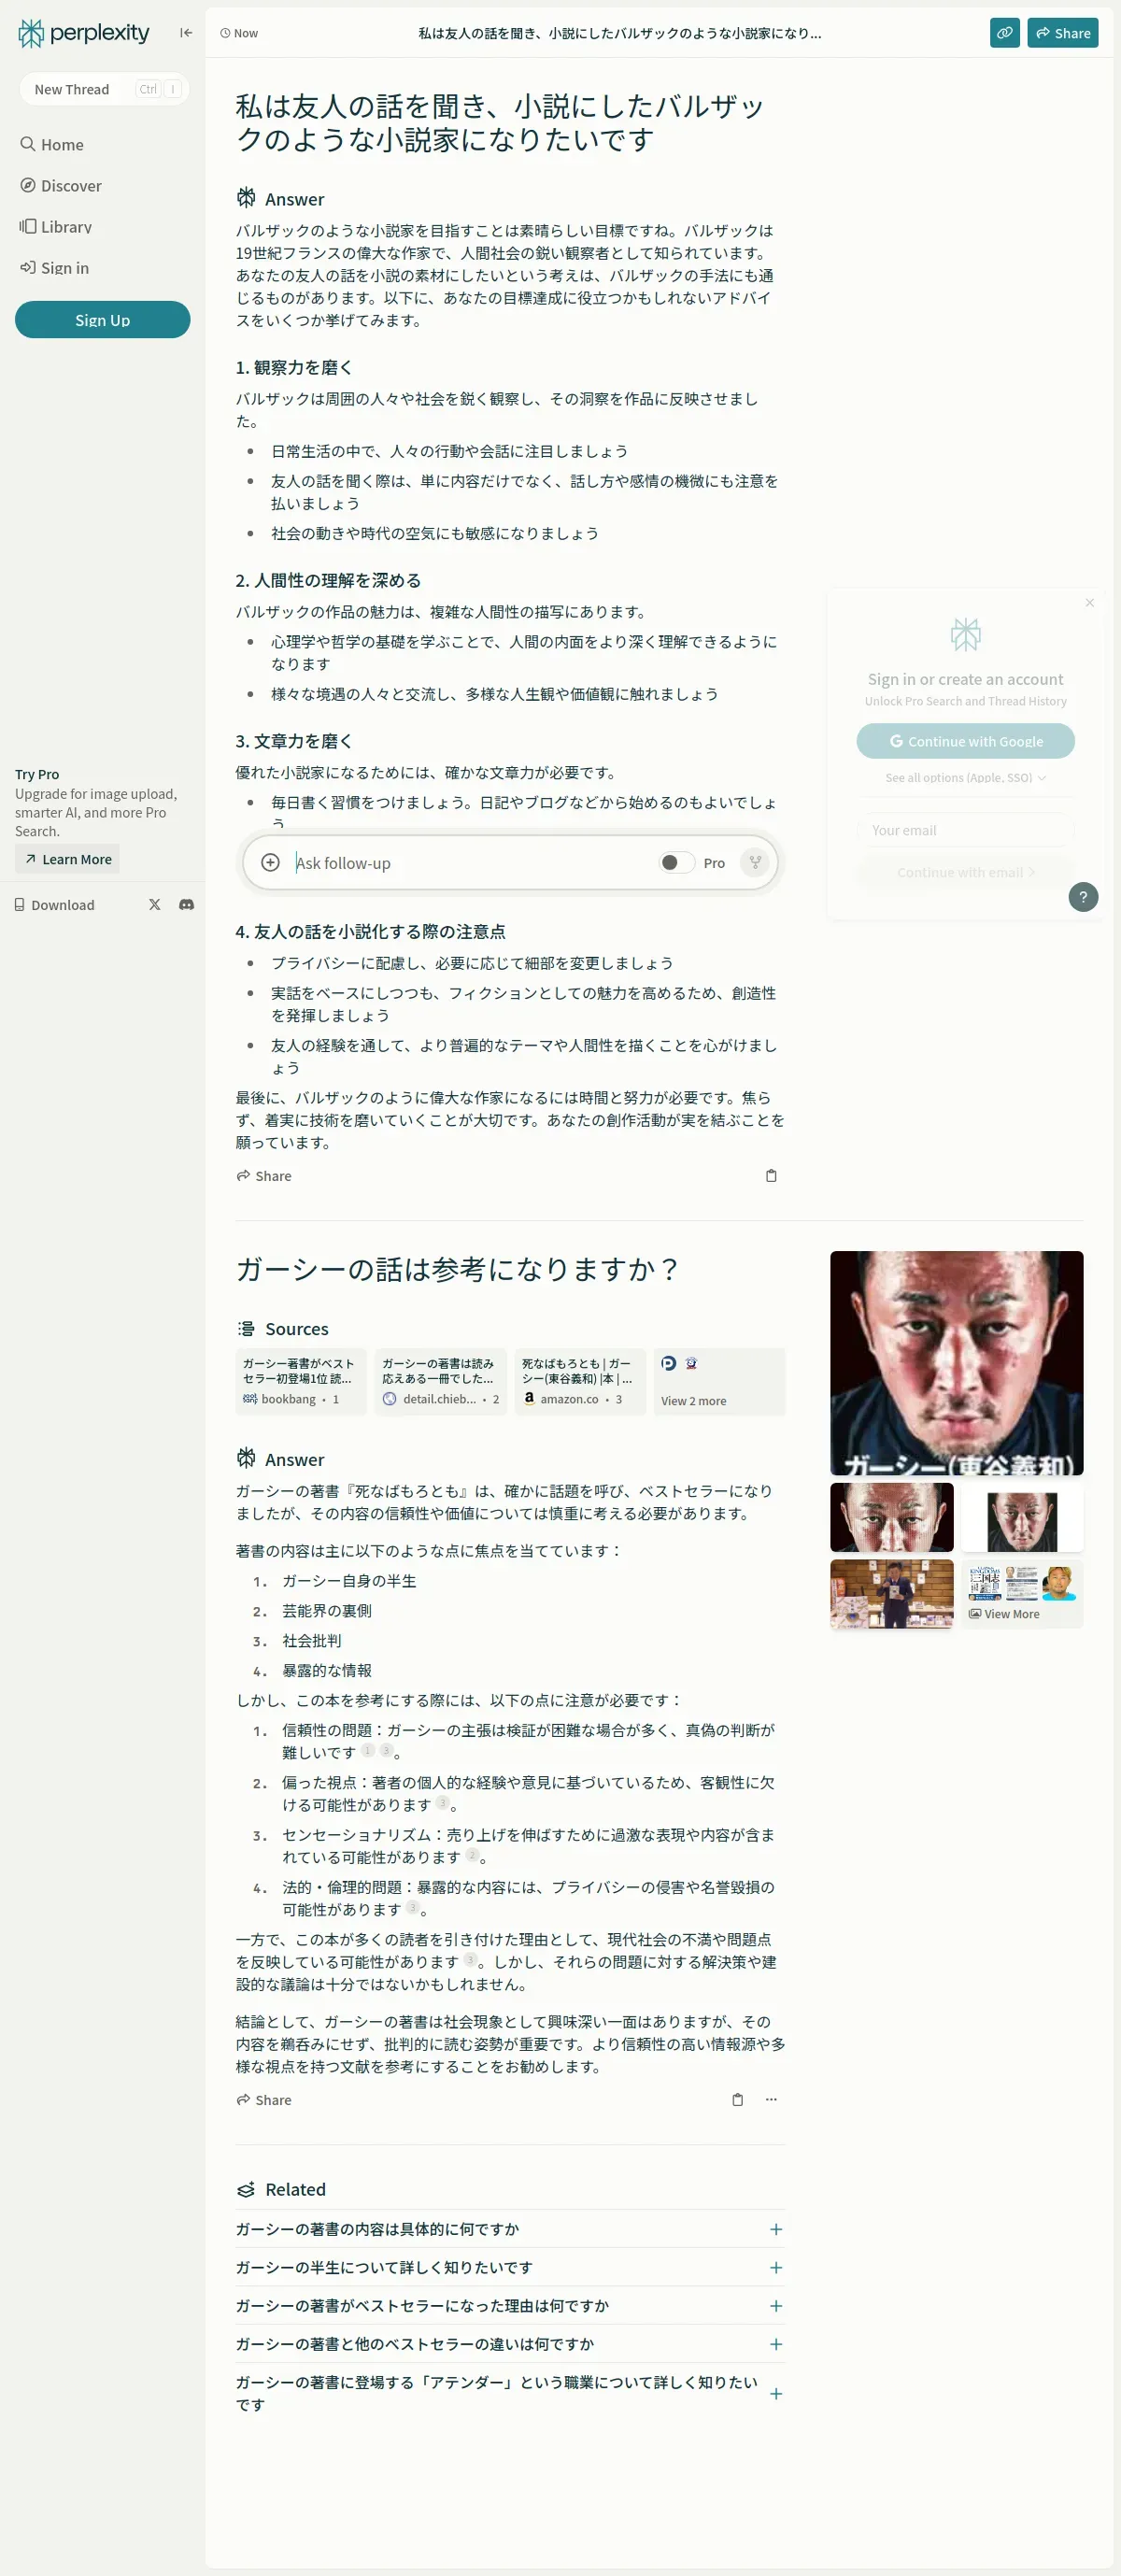Share the first answer
Viewport: 1121px width, 2576px height.
(x=264, y=1176)
